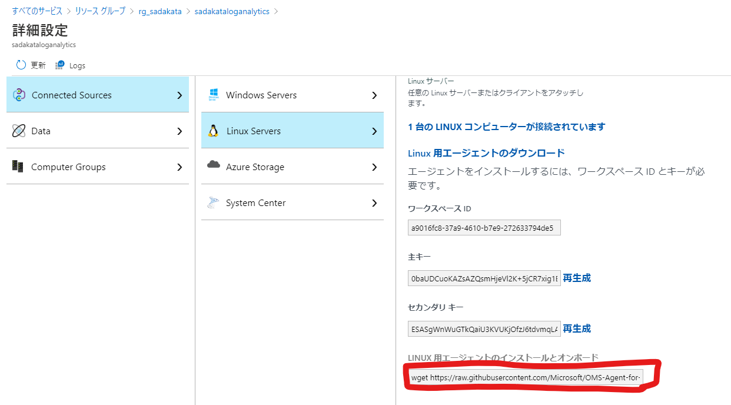
Task: Go to リソース グループ breadcrumb
Action: point(100,11)
